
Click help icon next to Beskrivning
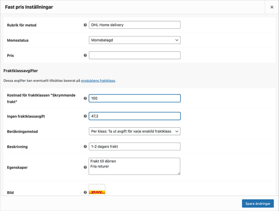[85, 146]
